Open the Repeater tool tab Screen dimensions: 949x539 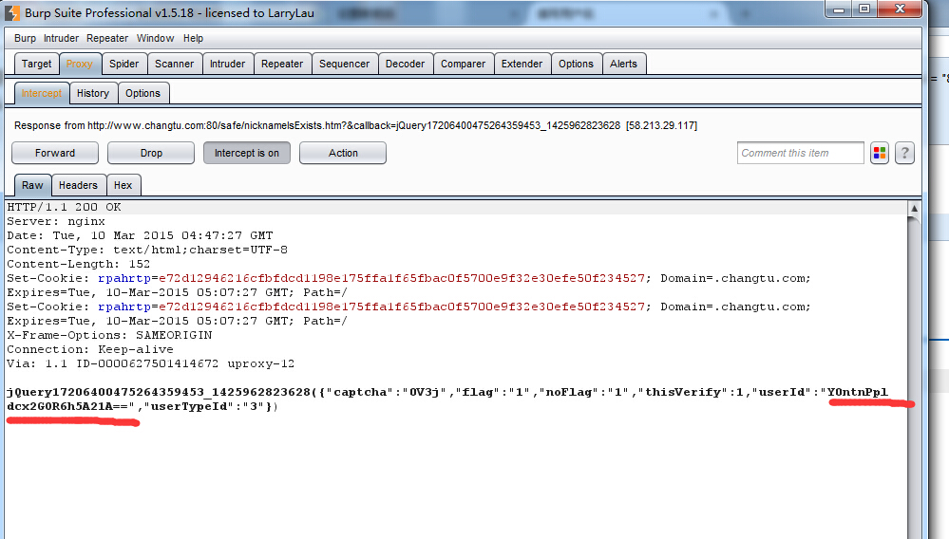click(x=282, y=64)
